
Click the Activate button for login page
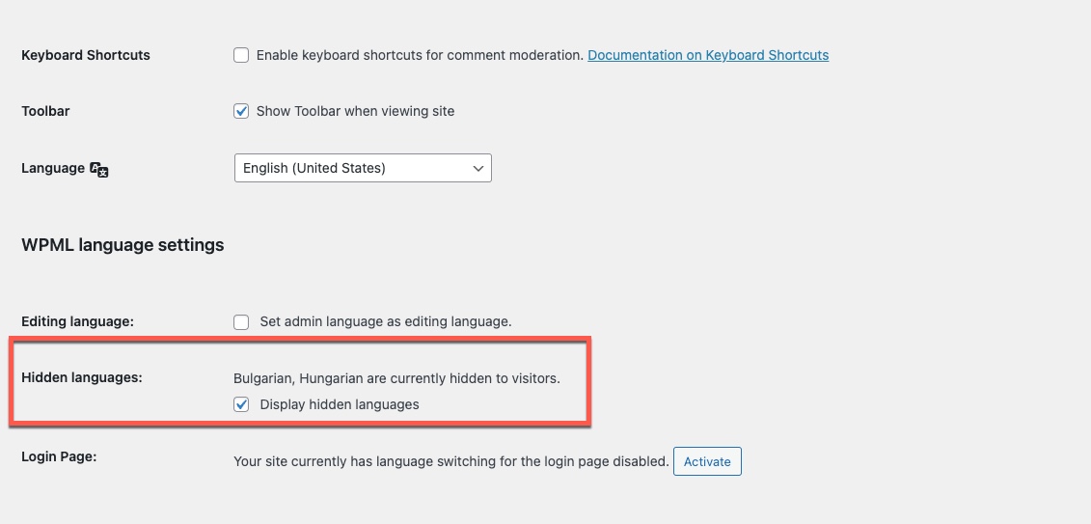(x=707, y=461)
